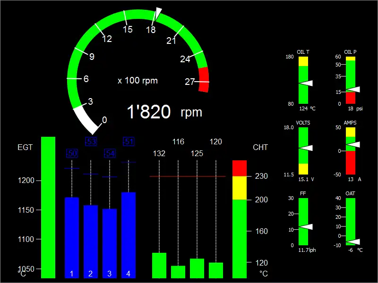The image size is (378, 283).
Task: Click the -50 EGT difference box
Action: pos(72,153)
